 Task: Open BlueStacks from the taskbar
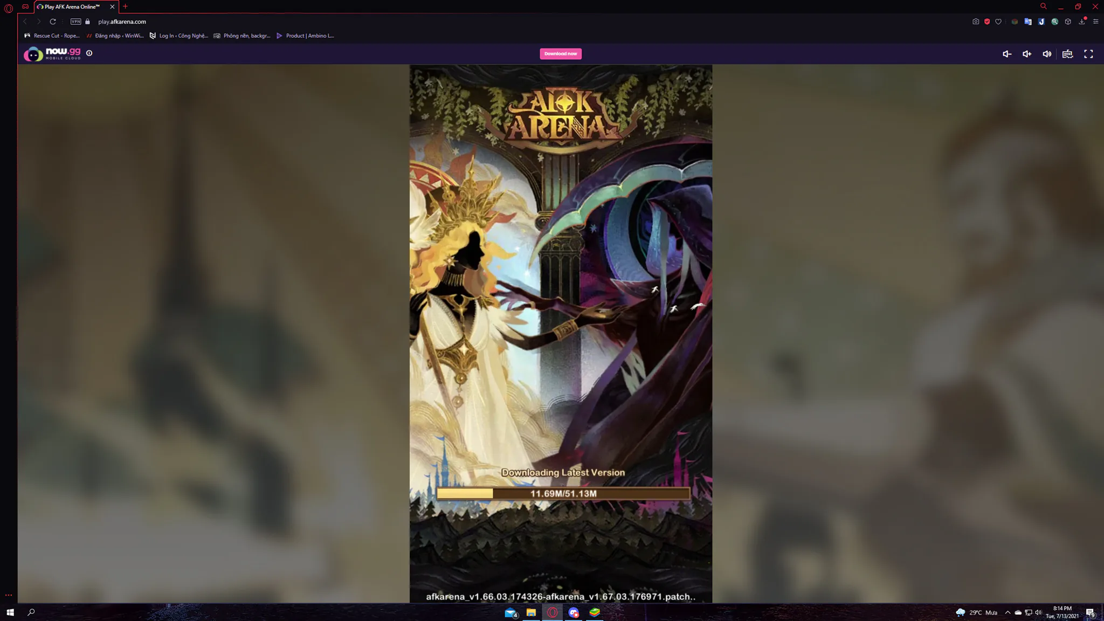point(595,612)
